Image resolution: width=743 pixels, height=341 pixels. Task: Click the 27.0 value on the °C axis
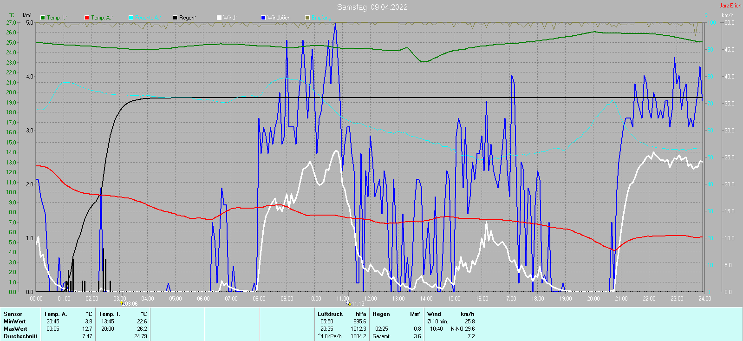(11, 22)
